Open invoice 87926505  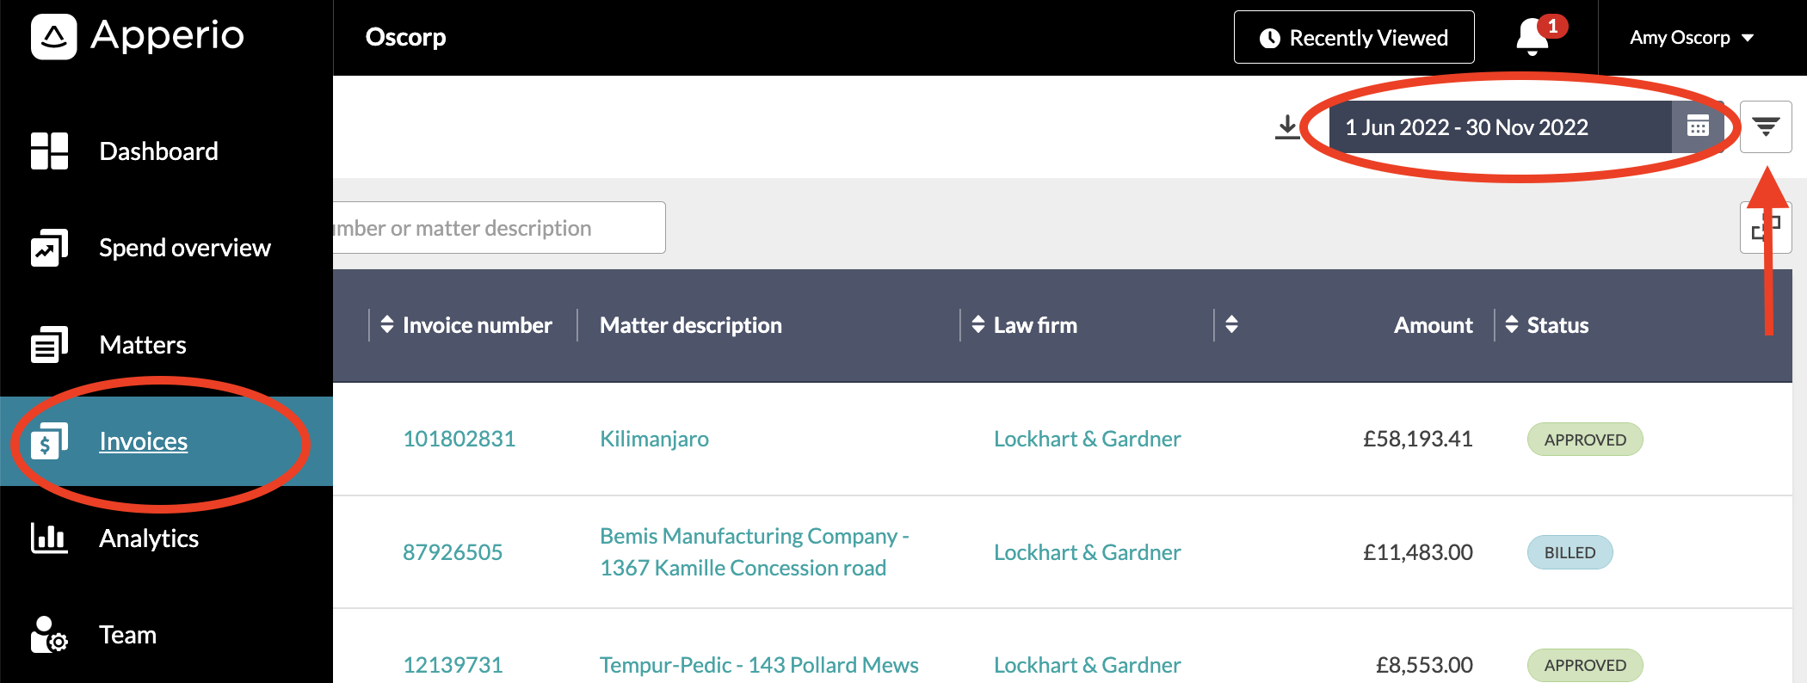point(453,552)
